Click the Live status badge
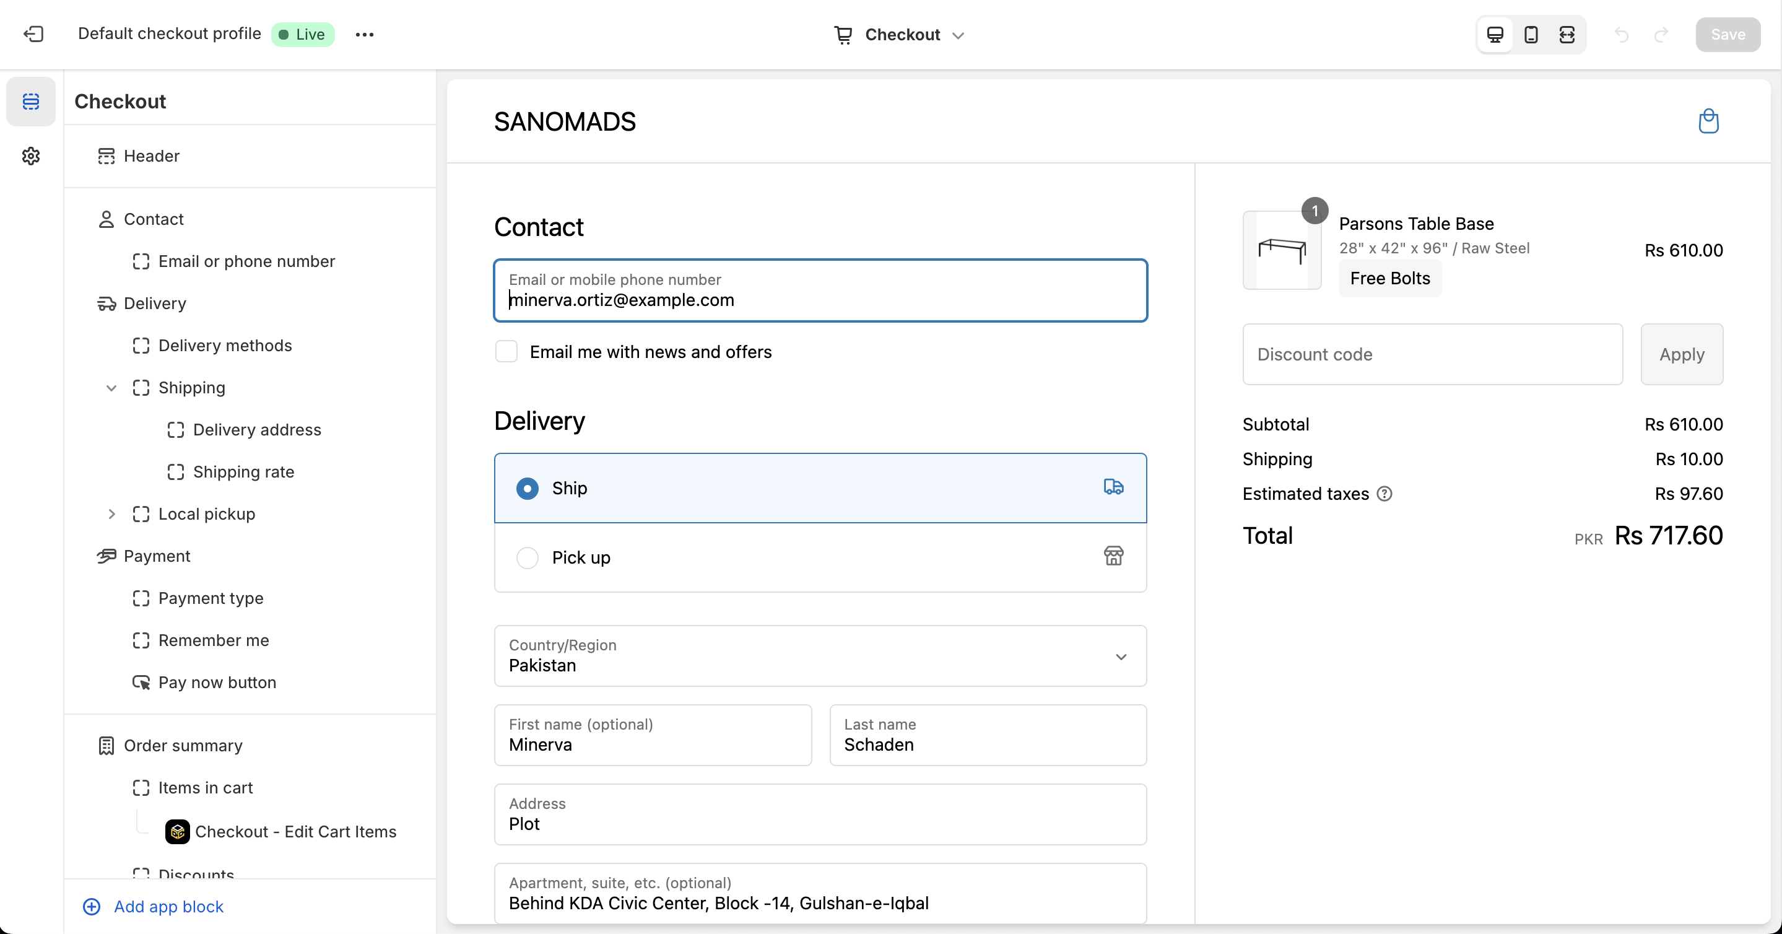Image resolution: width=1782 pixels, height=934 pixels. [x=303, y=35]
